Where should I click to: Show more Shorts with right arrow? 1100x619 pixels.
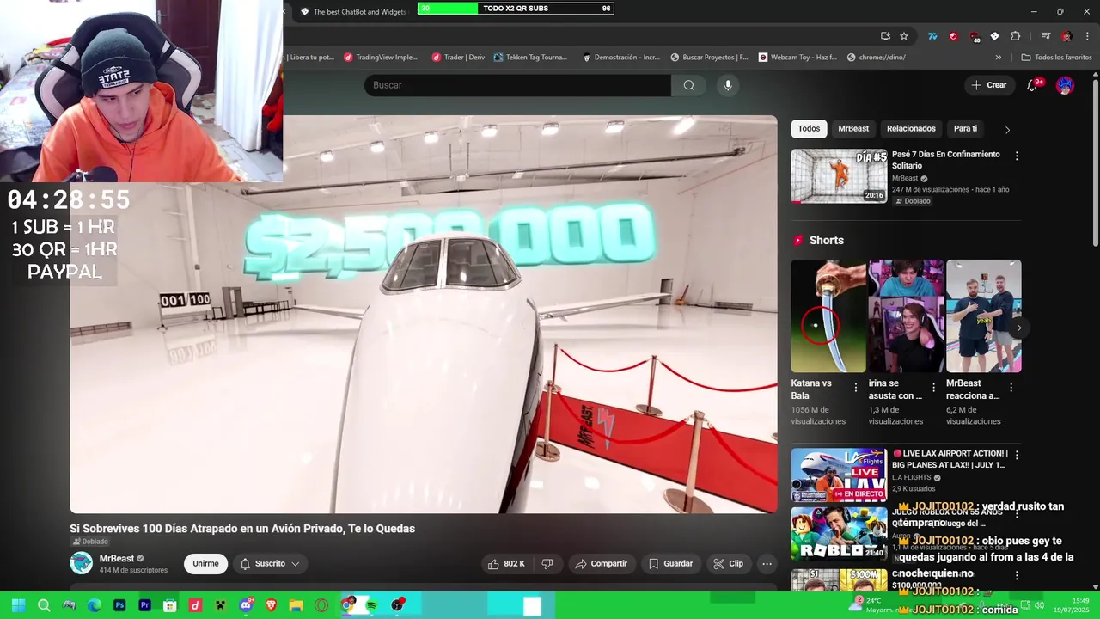point(1018,328)
